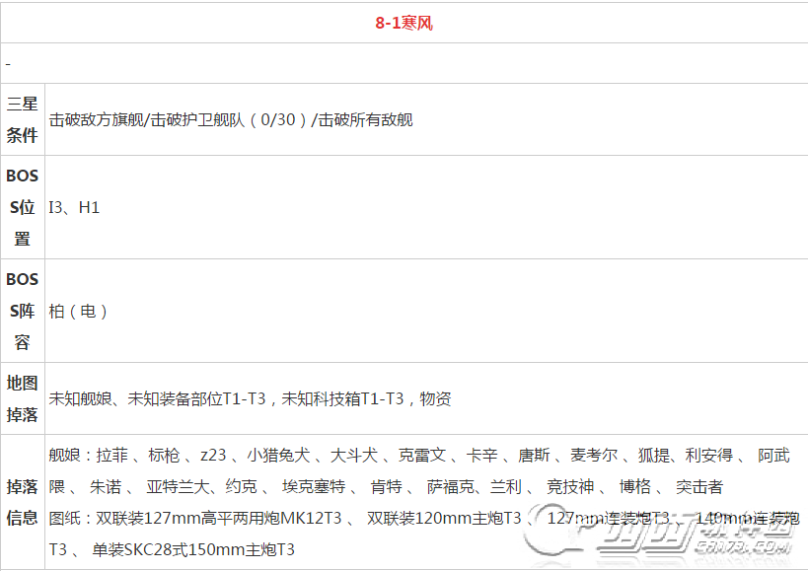The image size is (808, 571).
Task: Click the ship name 突击者
Action: pos(699,486)
